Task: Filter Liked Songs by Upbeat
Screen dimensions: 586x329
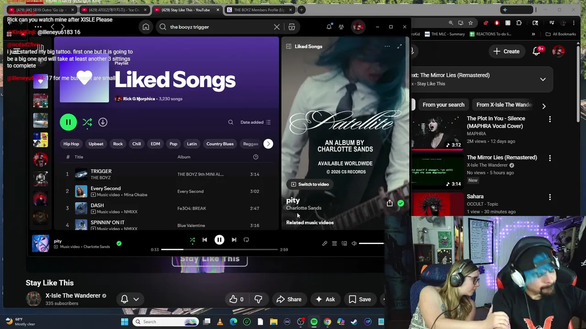Action: click(96, 144)
